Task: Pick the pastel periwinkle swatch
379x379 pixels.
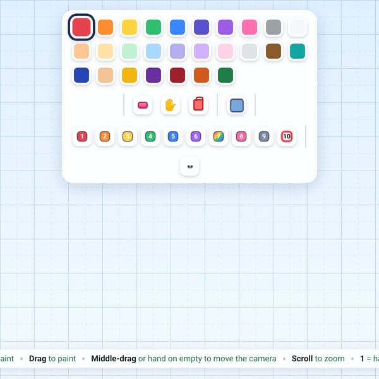Action: click(177, 51)
